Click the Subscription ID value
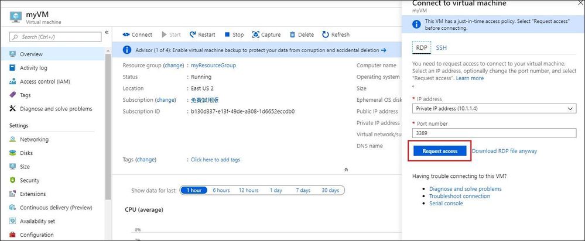This screenshot has height=241, width=585. pyautogui.click(x=243, y=111)
